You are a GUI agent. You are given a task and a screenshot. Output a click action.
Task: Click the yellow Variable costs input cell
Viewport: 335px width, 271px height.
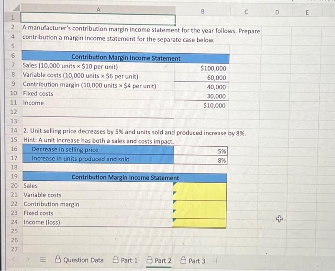coord(200,196)
